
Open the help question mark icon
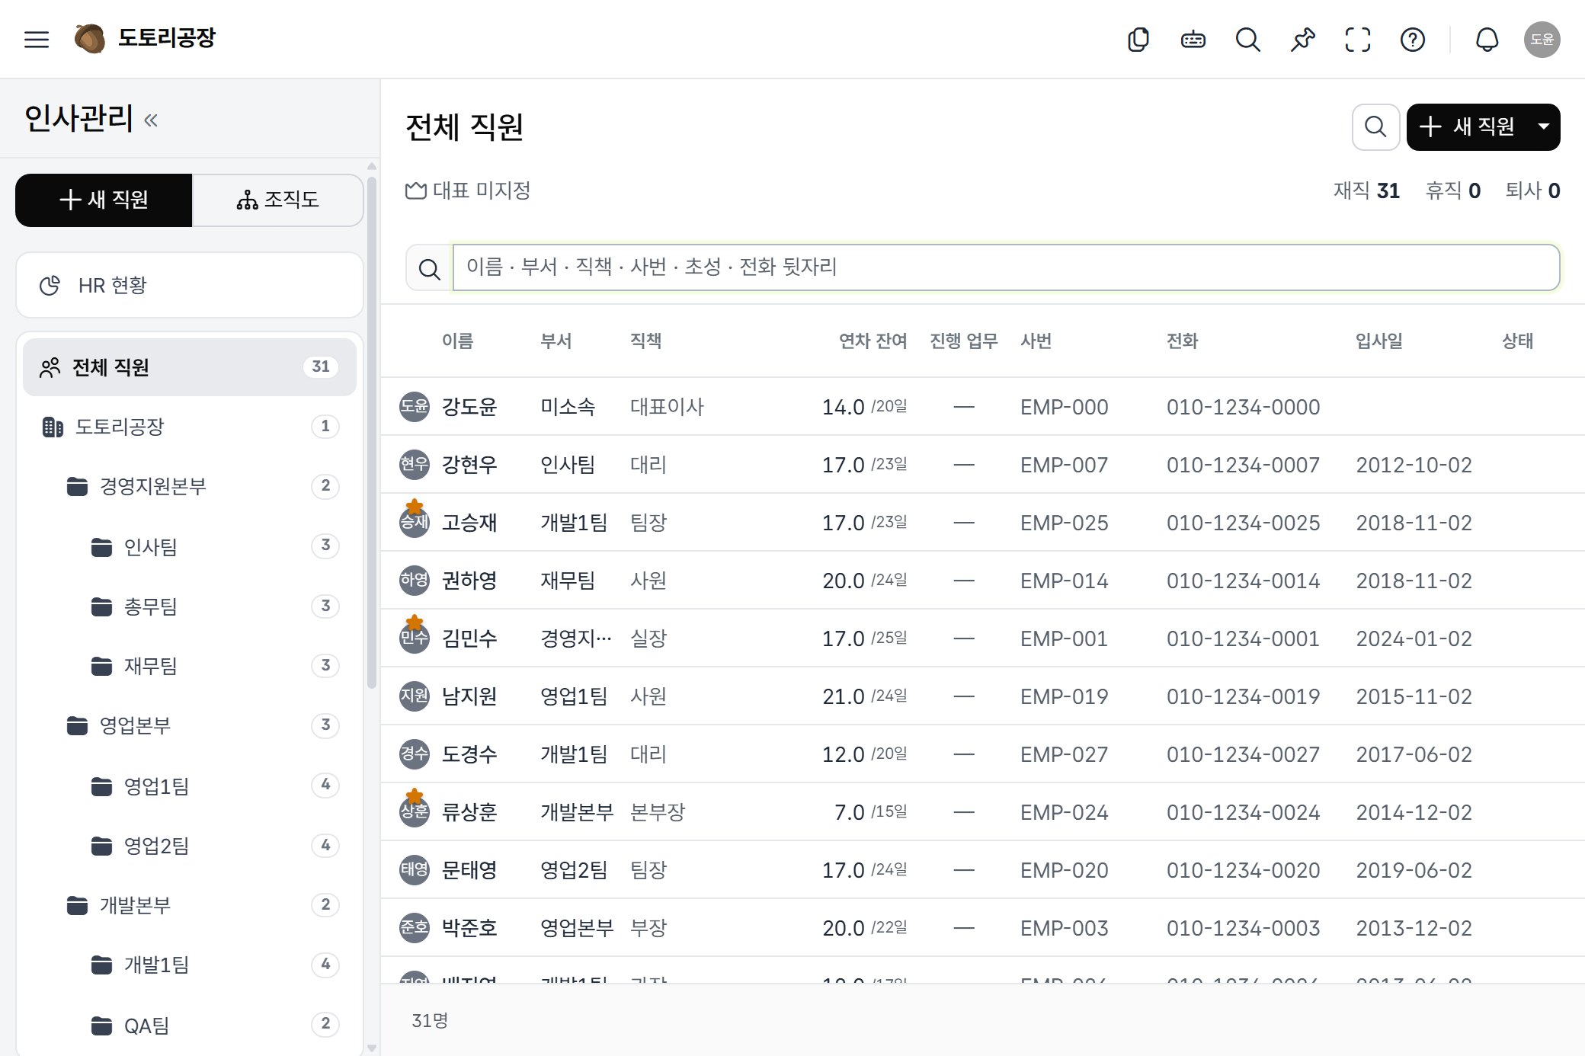pos(1412,39)
